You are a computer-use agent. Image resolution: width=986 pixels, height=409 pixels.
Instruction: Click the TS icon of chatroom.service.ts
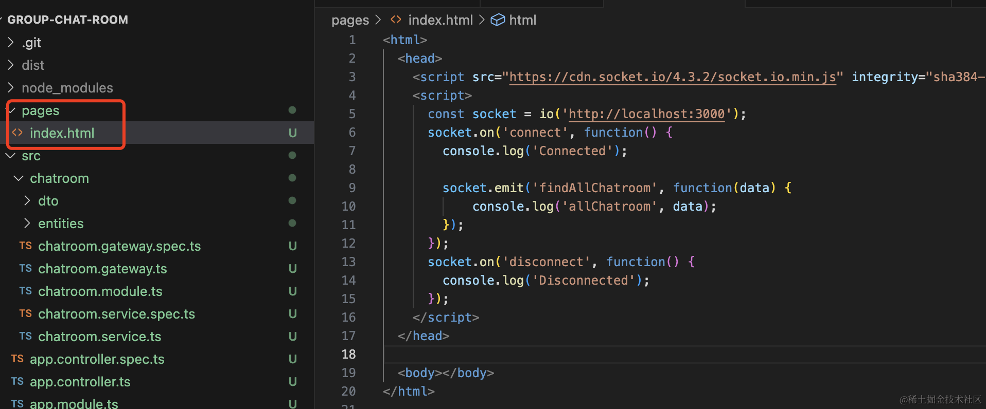[x=26, y=337]
